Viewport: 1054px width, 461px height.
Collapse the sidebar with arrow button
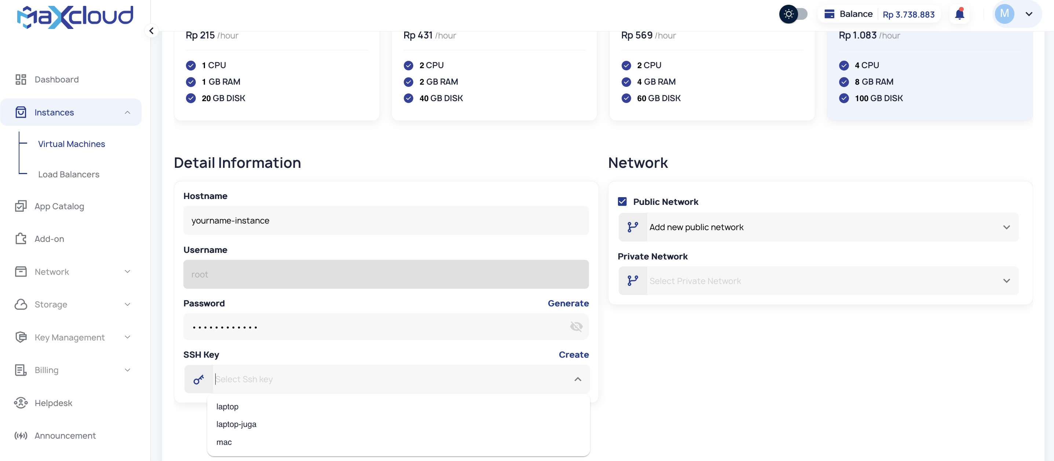(x=151, y=31)
